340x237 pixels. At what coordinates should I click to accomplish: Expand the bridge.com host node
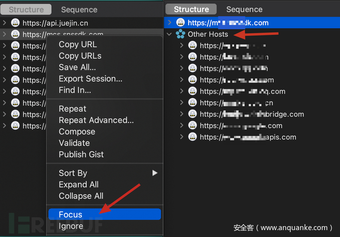(181, 114)
